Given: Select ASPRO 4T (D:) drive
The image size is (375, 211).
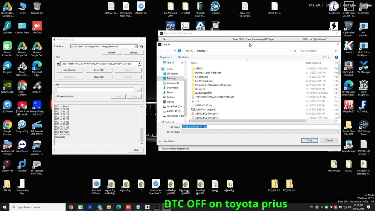Looking at the screenshot, I should click(174, 111).
